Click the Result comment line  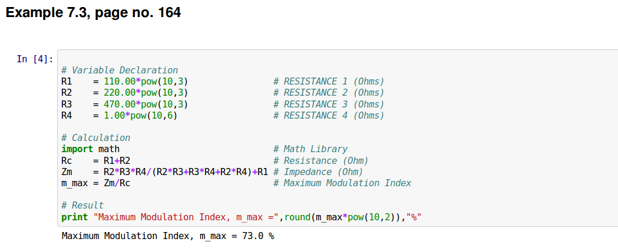tap(82, 206)
